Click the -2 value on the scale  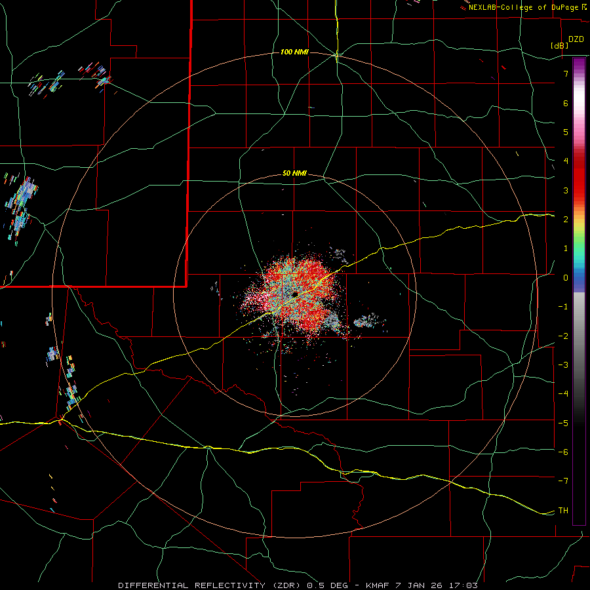click(x=563, y=336)
